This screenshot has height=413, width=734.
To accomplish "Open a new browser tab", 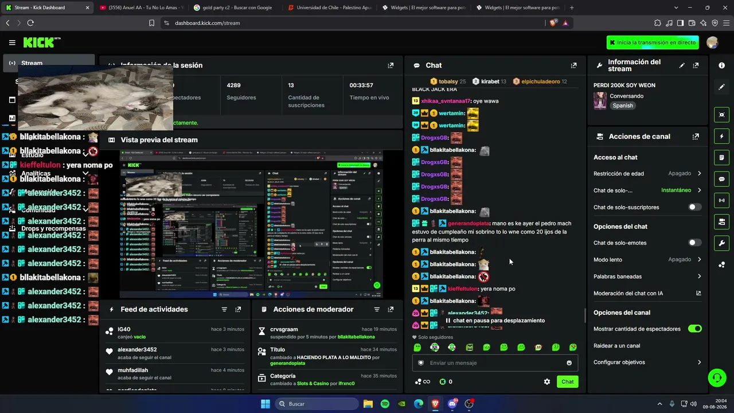I will [572, 7].
